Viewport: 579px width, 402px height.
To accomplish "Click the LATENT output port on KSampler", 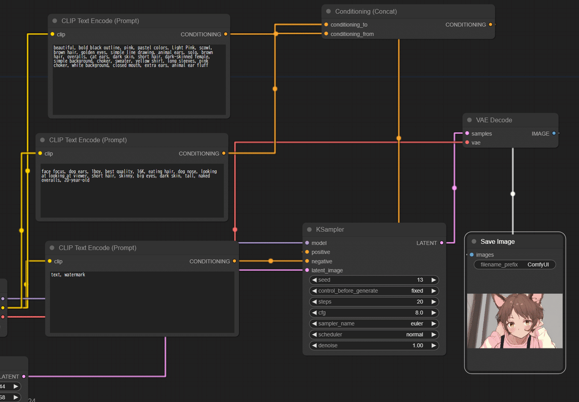I will [x=441, y=243].
